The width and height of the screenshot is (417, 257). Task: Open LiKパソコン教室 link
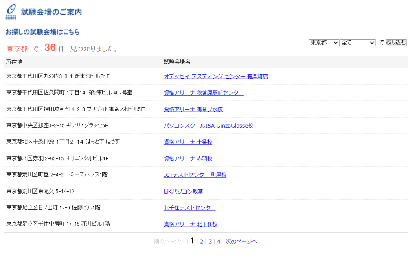click(x=183, y=192)
